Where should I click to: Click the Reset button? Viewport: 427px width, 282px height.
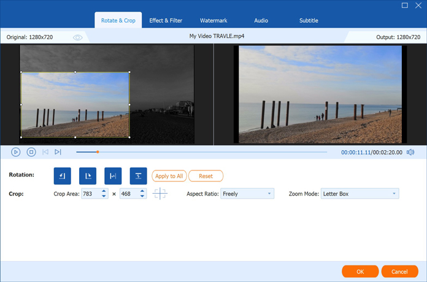coord(206,176)
